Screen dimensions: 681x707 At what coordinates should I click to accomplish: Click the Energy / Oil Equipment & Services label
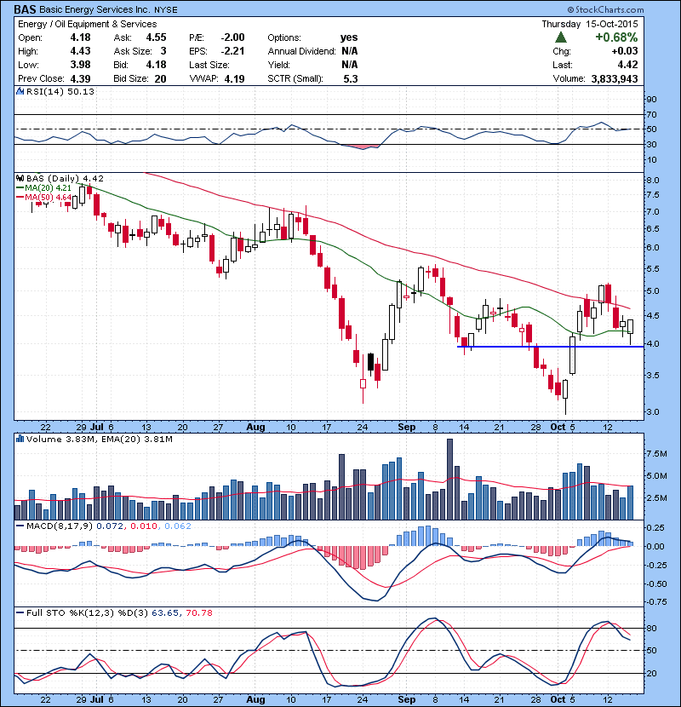(x=87, y=24)
